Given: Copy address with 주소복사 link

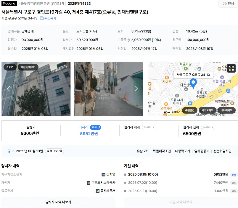Looking at the screenshot, I should [x=48, y=18].
